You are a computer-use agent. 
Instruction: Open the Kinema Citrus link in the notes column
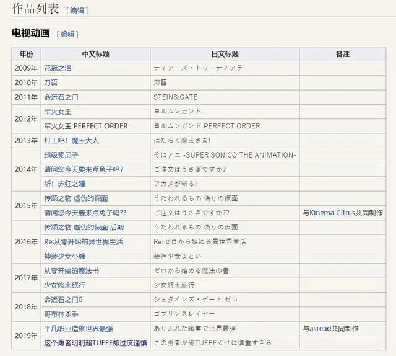coord(332,213)
